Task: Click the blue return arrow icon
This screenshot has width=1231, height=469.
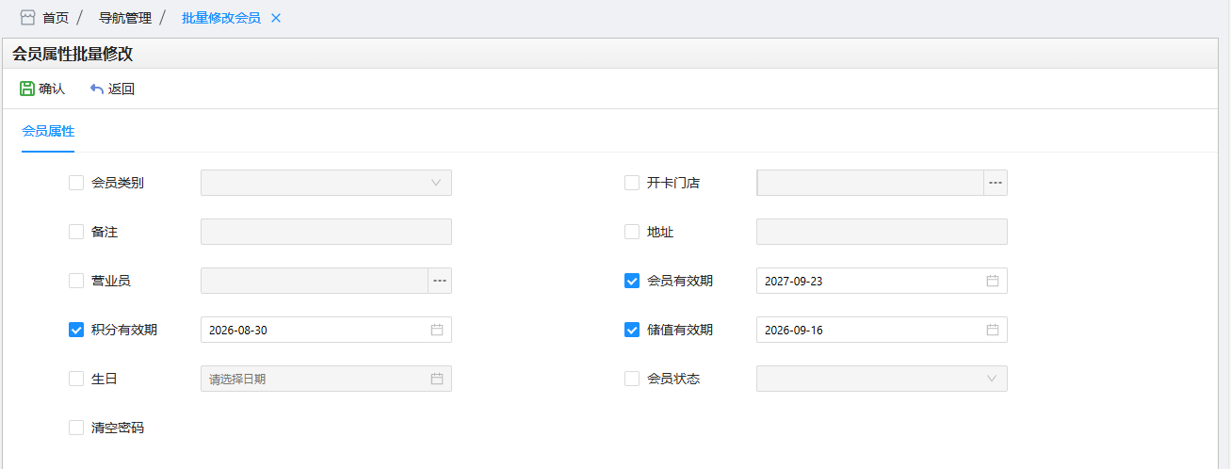Action: tap(96, 89)
